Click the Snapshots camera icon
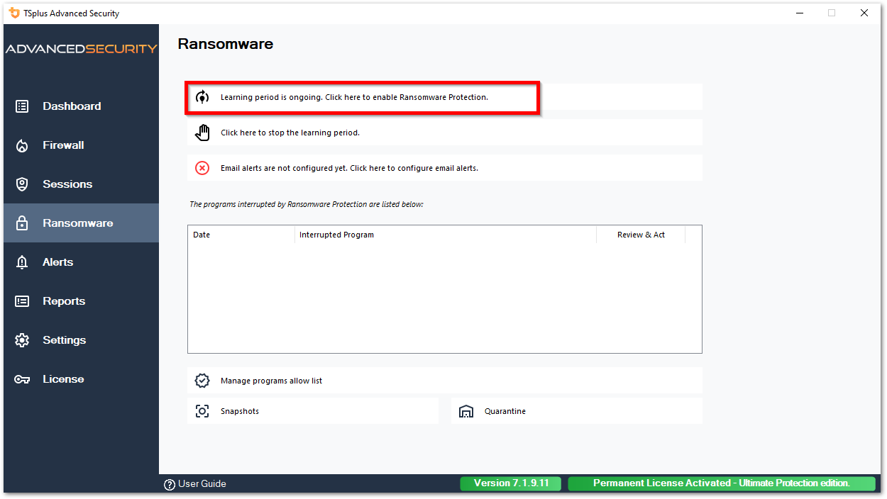This screenshot has height=499, width=887. point(202,411)
